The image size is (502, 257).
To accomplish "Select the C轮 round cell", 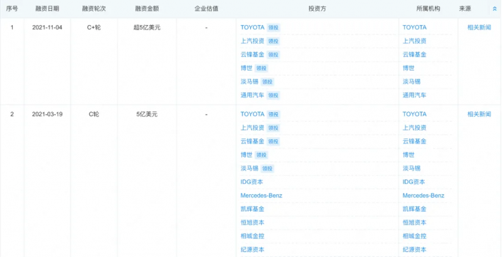I will tap(93, 115).
